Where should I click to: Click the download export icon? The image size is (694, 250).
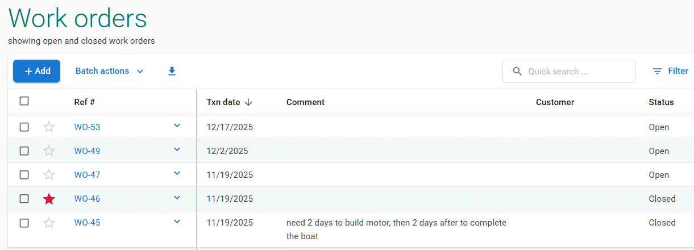point(172,71)
